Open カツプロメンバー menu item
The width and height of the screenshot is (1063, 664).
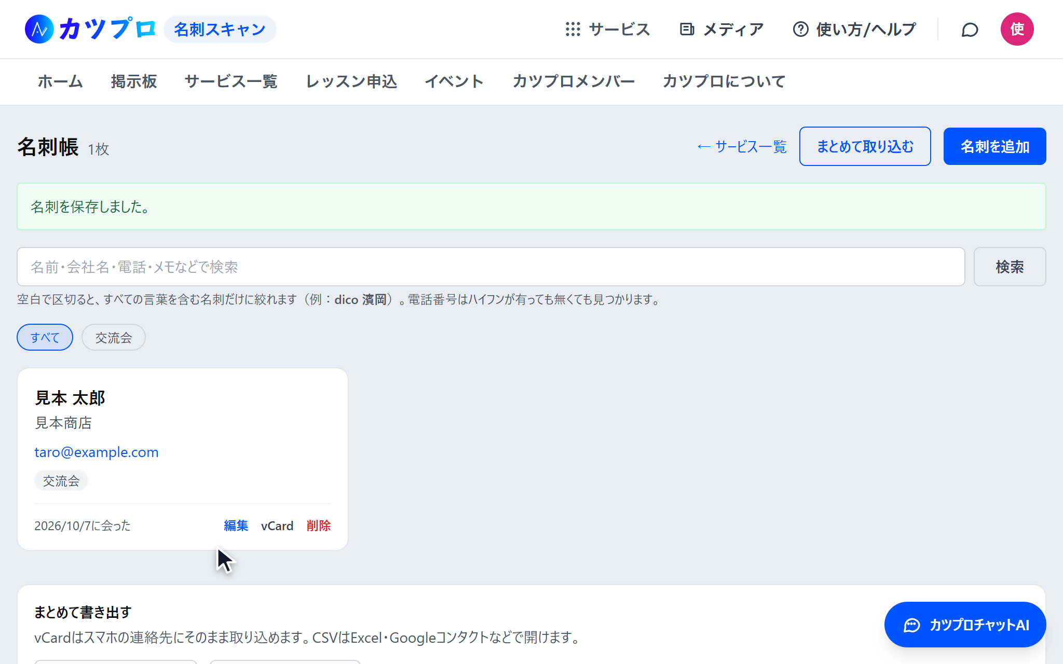(x=574, y=81)
